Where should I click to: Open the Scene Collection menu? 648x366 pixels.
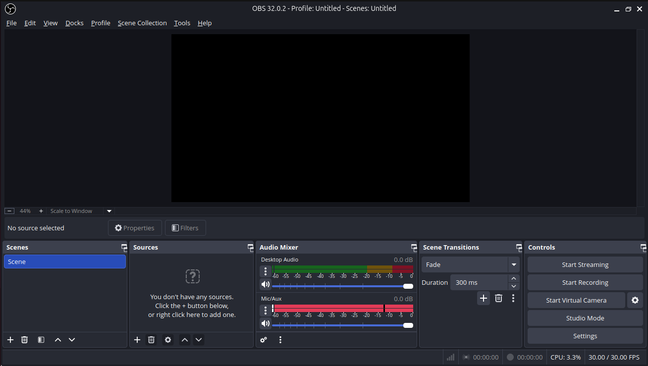[x=142, y=23]
